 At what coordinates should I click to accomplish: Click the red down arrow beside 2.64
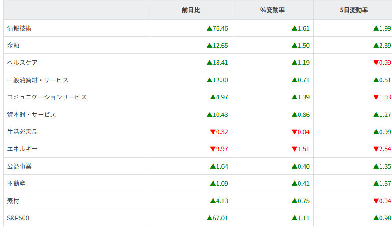pos(376,149)
